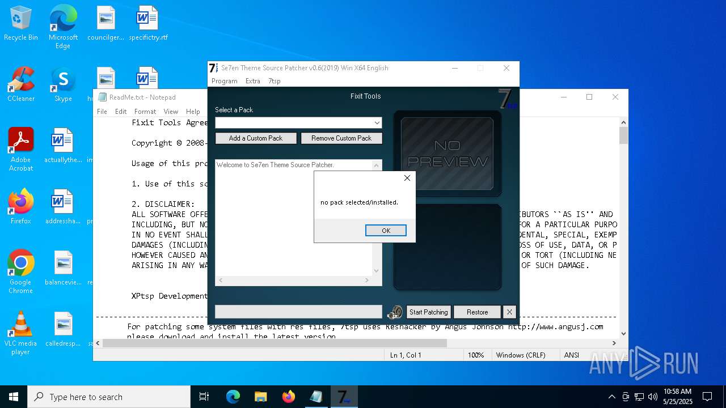Click Notepad vertical scrollbar up arrow
The height and width of the screenshot is (408, 726).
coord(623,122)
